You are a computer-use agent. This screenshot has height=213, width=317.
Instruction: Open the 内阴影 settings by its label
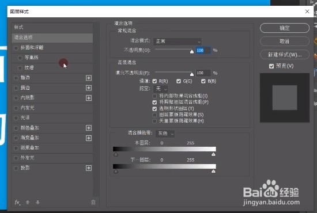click(x=27, y=98)
